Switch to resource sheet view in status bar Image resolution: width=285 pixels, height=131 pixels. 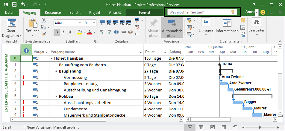[x=224, y=127]
